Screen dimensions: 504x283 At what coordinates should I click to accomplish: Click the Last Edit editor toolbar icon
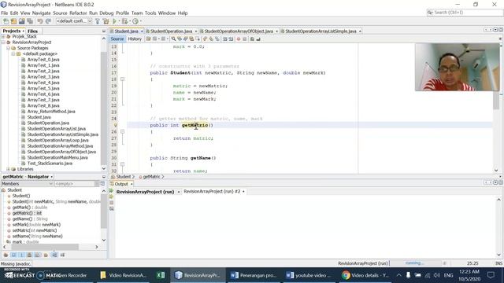coord(148,39)
